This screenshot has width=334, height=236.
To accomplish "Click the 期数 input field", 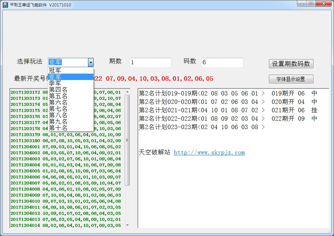I will 150,63.
